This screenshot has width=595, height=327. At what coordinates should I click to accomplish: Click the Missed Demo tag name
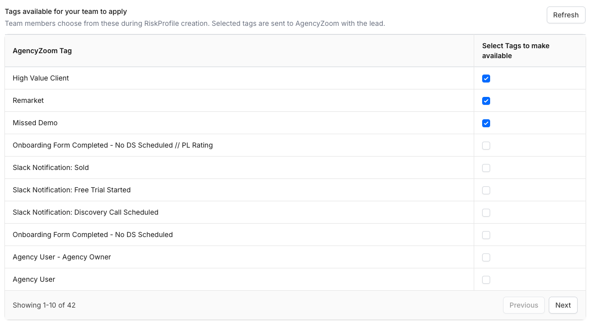click(35, 123)
